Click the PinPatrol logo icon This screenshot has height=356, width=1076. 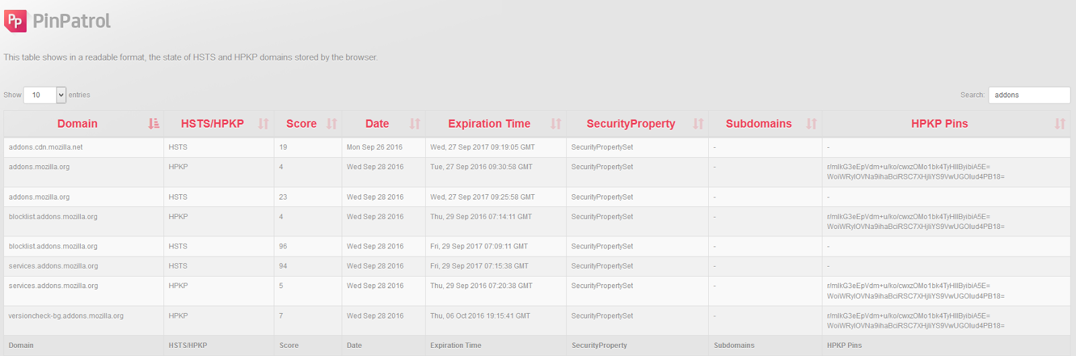[x=15, y=21]
